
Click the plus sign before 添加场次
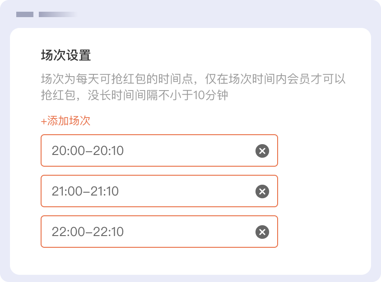coord(43,122)
